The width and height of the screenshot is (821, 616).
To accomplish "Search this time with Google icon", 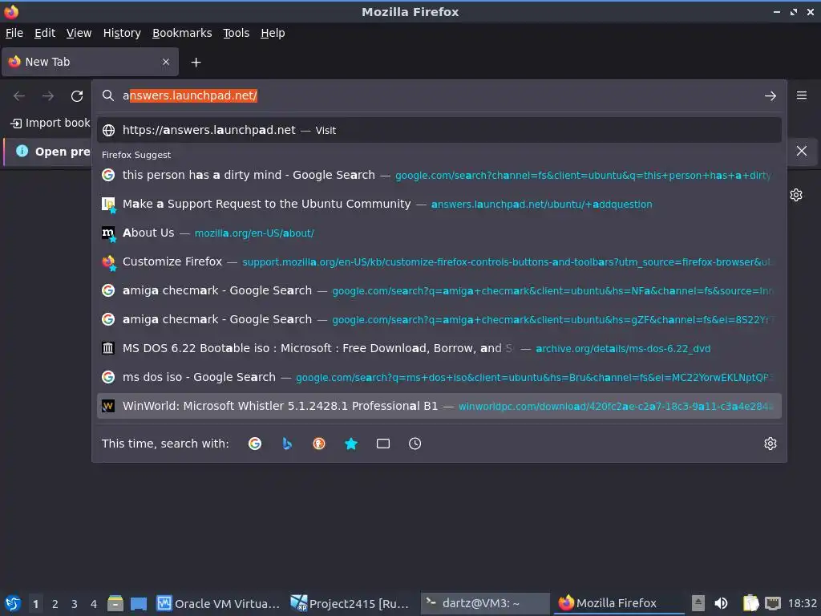I will (x=255, y=444).
